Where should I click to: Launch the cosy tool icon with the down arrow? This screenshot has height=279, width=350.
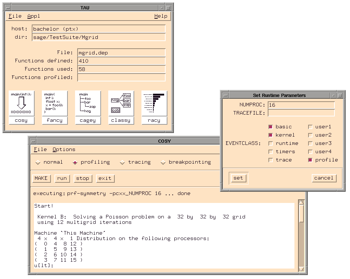21,103
